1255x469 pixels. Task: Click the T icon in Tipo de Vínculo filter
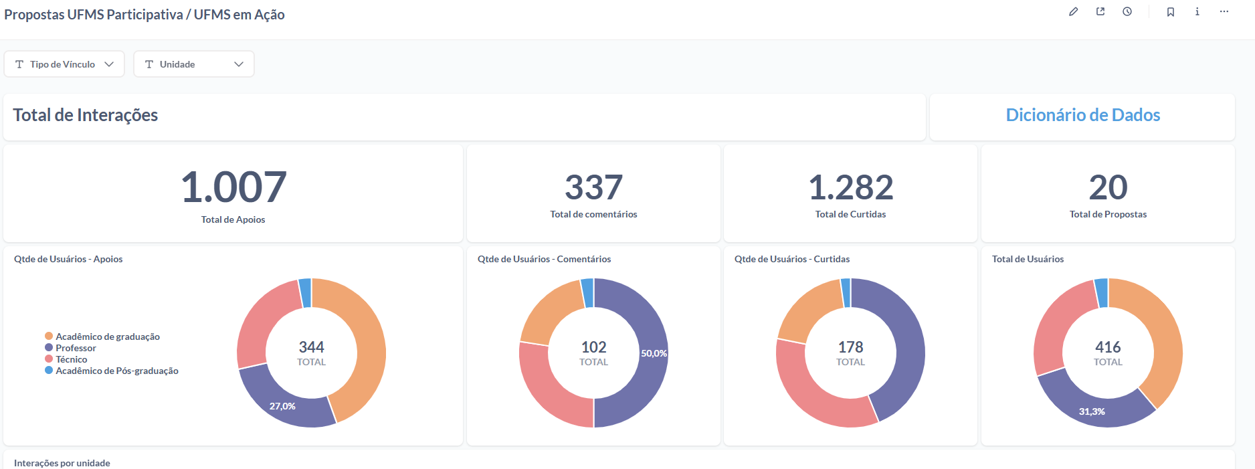click(x=19, y=64)
